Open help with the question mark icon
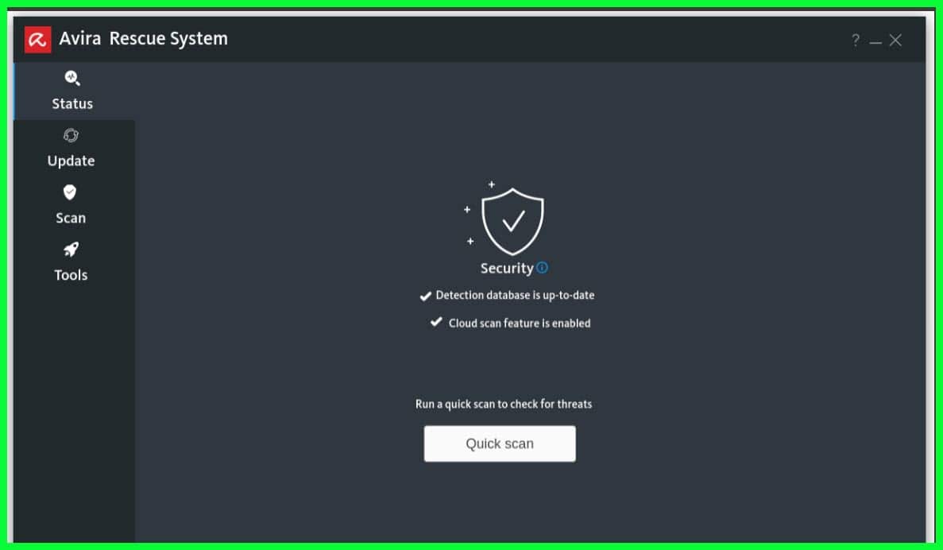Image resolution: width=943 pixels, height=550 pixels. tap(855, 41)
